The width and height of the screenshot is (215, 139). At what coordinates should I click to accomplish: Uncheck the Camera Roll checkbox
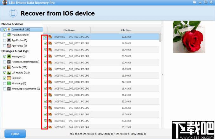coord(4,30)
